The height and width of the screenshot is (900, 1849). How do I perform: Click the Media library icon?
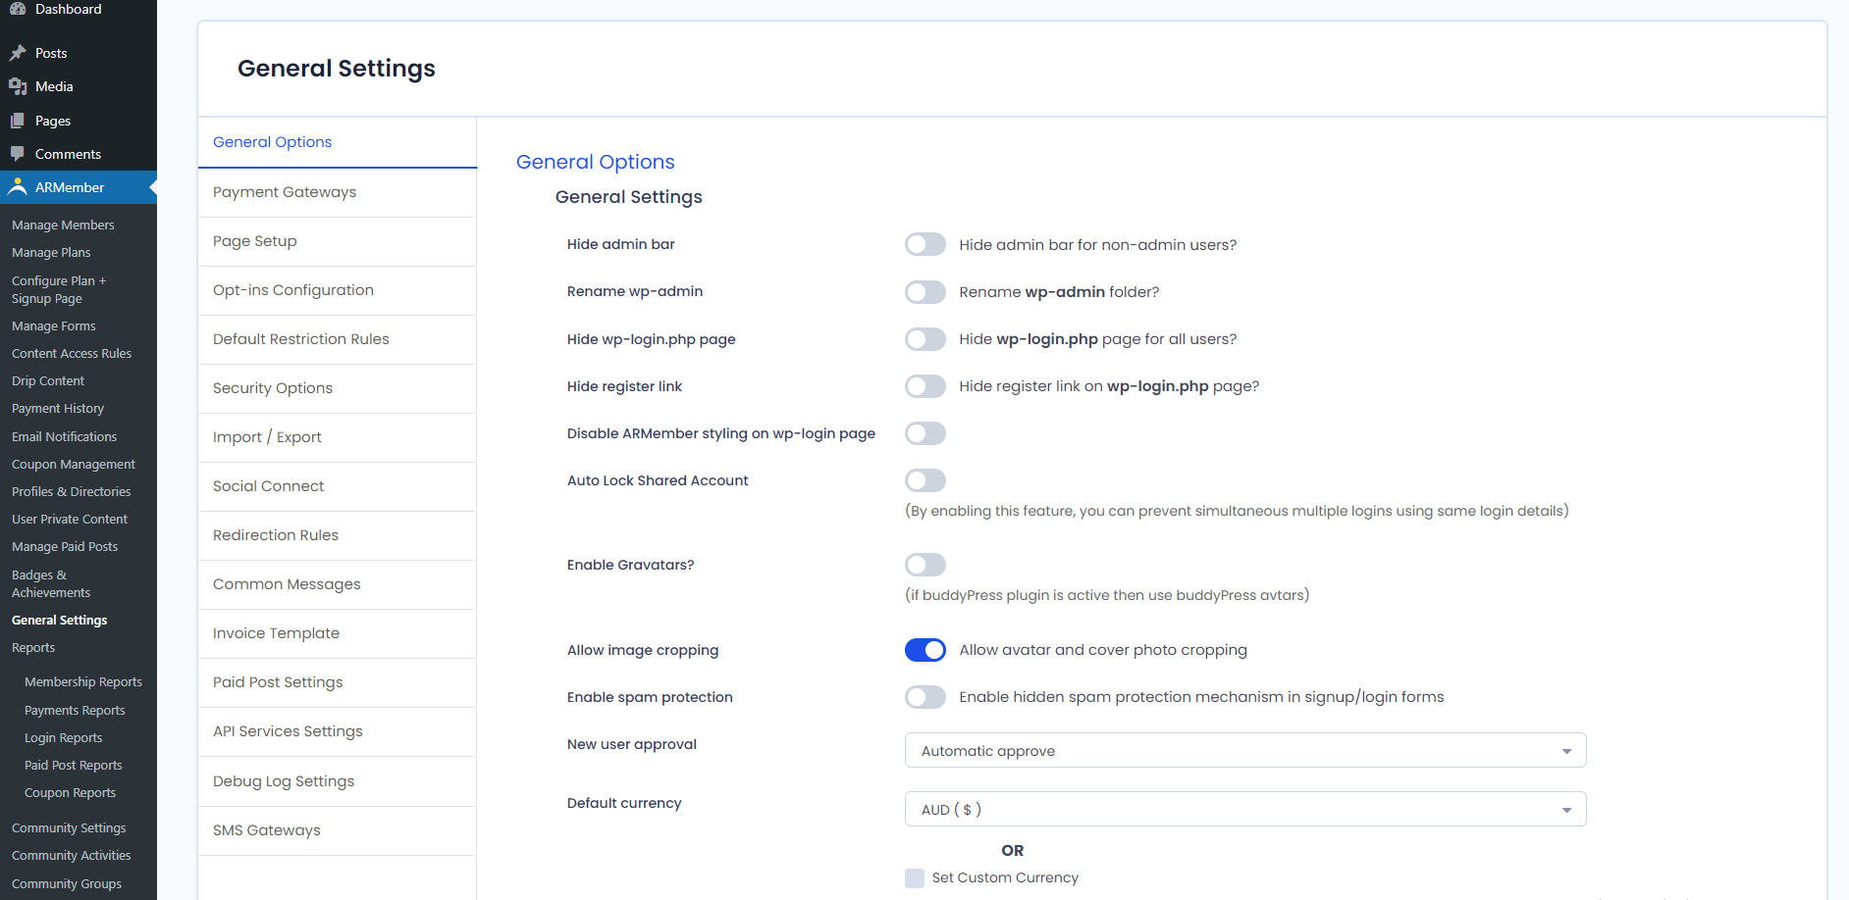point(17,86)
